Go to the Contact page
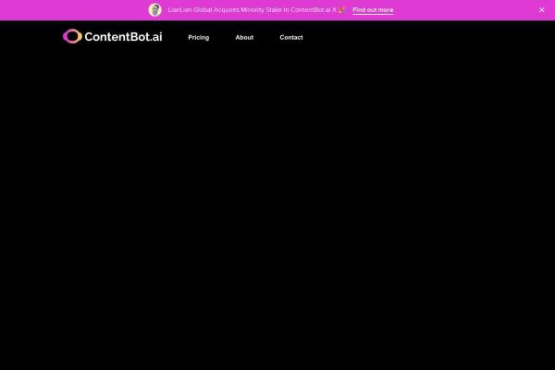The height and width of the screenshot is (370, 555). [x=291, y=37]
